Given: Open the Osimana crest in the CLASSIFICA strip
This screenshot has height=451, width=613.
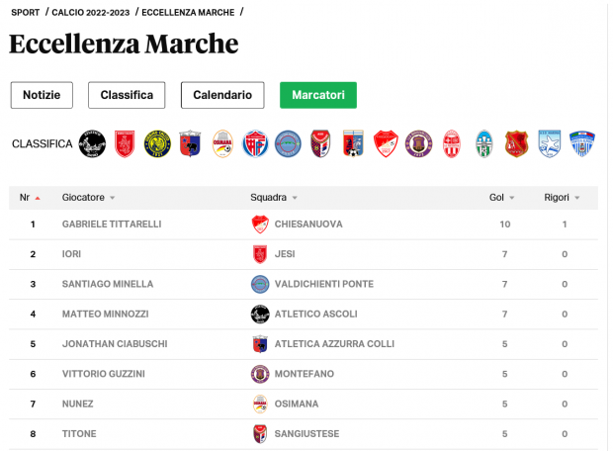Looking at the screenshot, I should pos(223,144).
